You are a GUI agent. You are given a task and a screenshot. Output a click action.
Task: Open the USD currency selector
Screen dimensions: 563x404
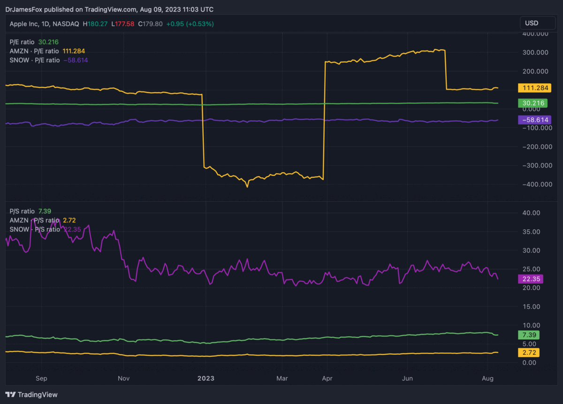pos(531,23)
